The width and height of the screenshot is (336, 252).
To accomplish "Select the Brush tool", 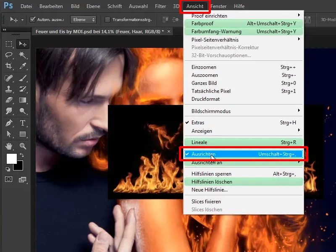I will (x=23, y=78).
